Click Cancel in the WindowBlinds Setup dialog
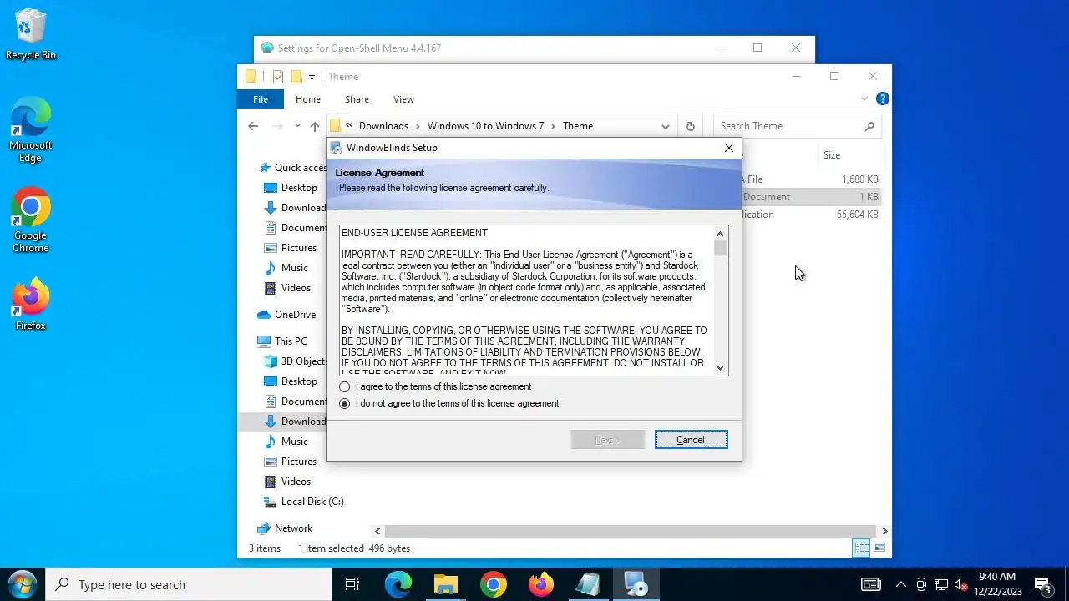 691,440
